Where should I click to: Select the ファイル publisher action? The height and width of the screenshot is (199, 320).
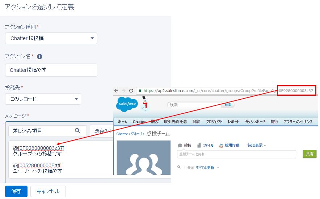pos(205,145)
